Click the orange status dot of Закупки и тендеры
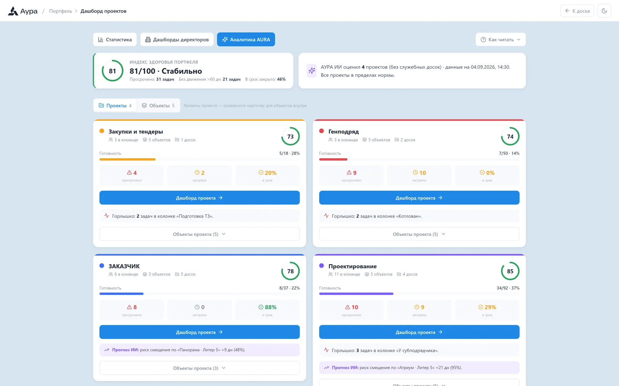 pyautogui.click(x=102, y=131)
